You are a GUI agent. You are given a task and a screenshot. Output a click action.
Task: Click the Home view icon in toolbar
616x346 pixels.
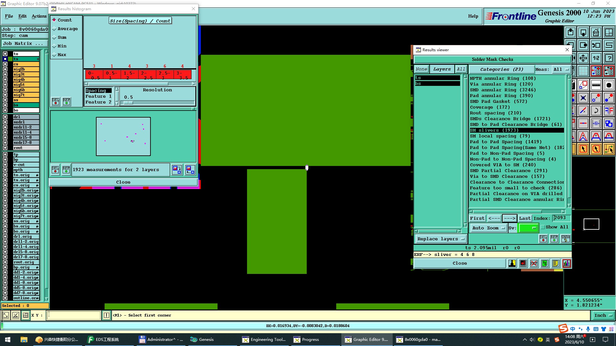coord(596,32)
